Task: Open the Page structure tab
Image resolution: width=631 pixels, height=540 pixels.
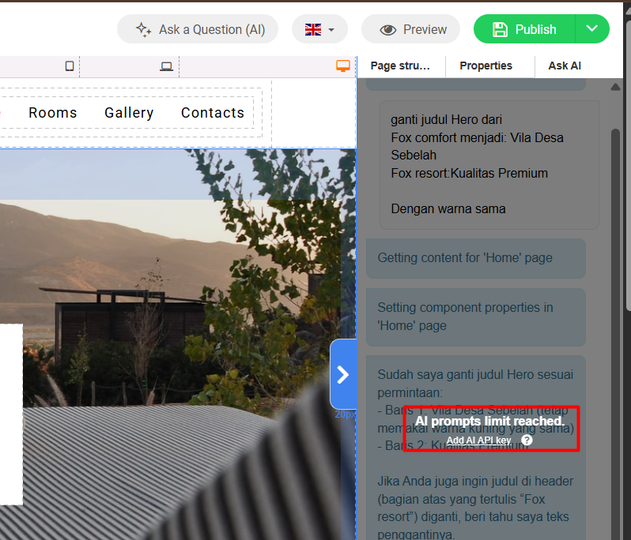Action: [x=400, y=66]
